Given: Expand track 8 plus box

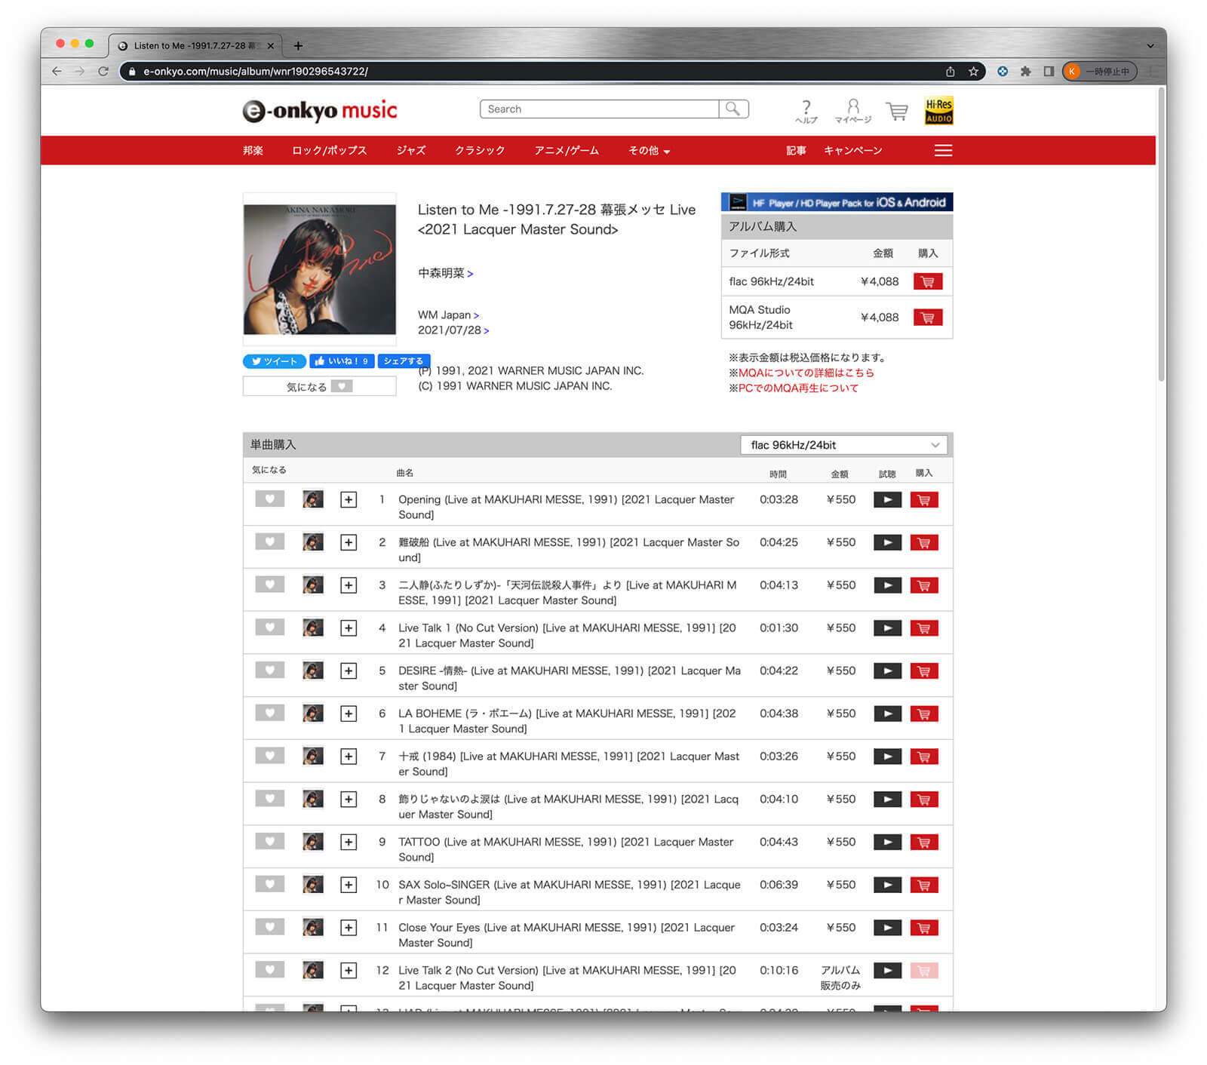Looking at the screenshot, I should click(x=348, y=799).
